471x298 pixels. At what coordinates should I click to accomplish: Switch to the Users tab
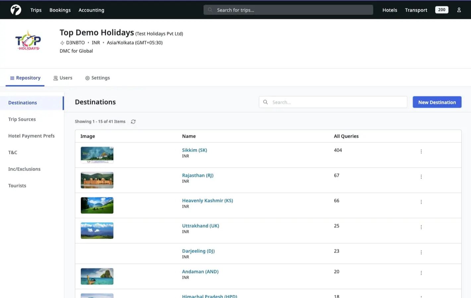[63, 78]
